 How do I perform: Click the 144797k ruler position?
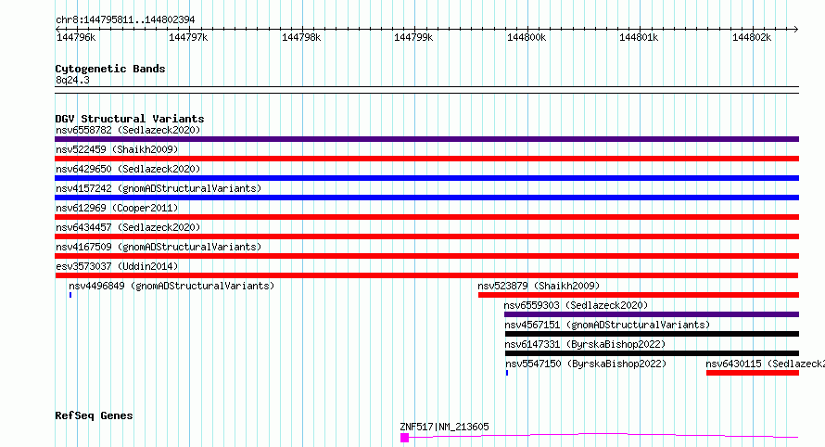(x=188, y=37)
